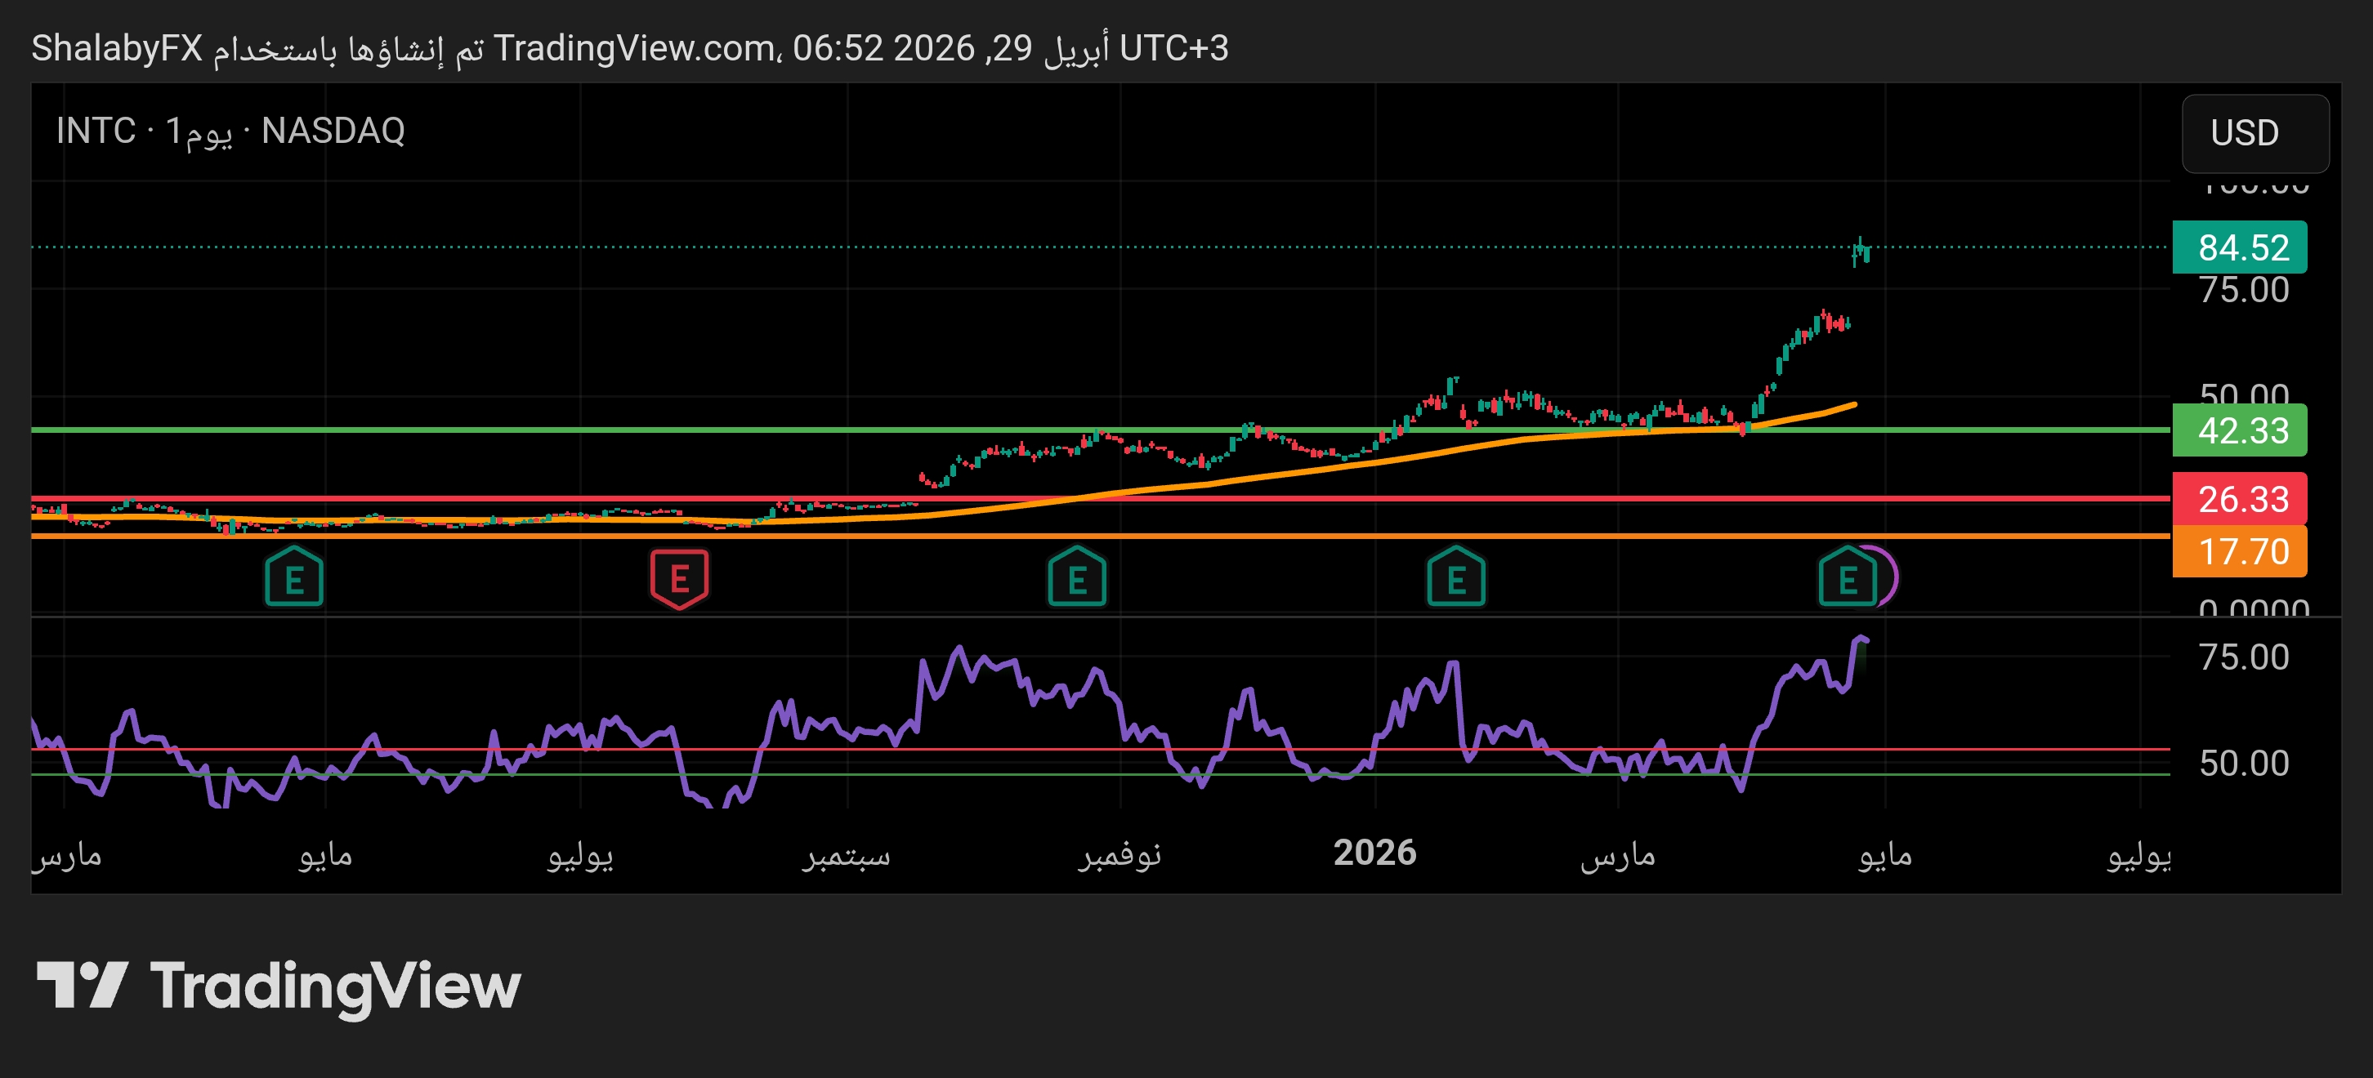Select the green 42.33 price level label
2373x1078 pixels.
pos(2240,430)
